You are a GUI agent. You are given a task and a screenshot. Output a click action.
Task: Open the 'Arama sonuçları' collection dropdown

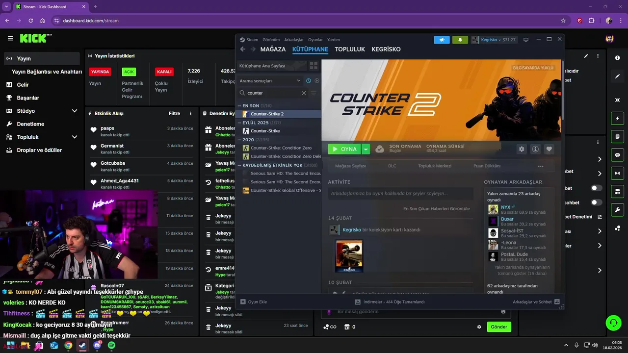point(270,80)
